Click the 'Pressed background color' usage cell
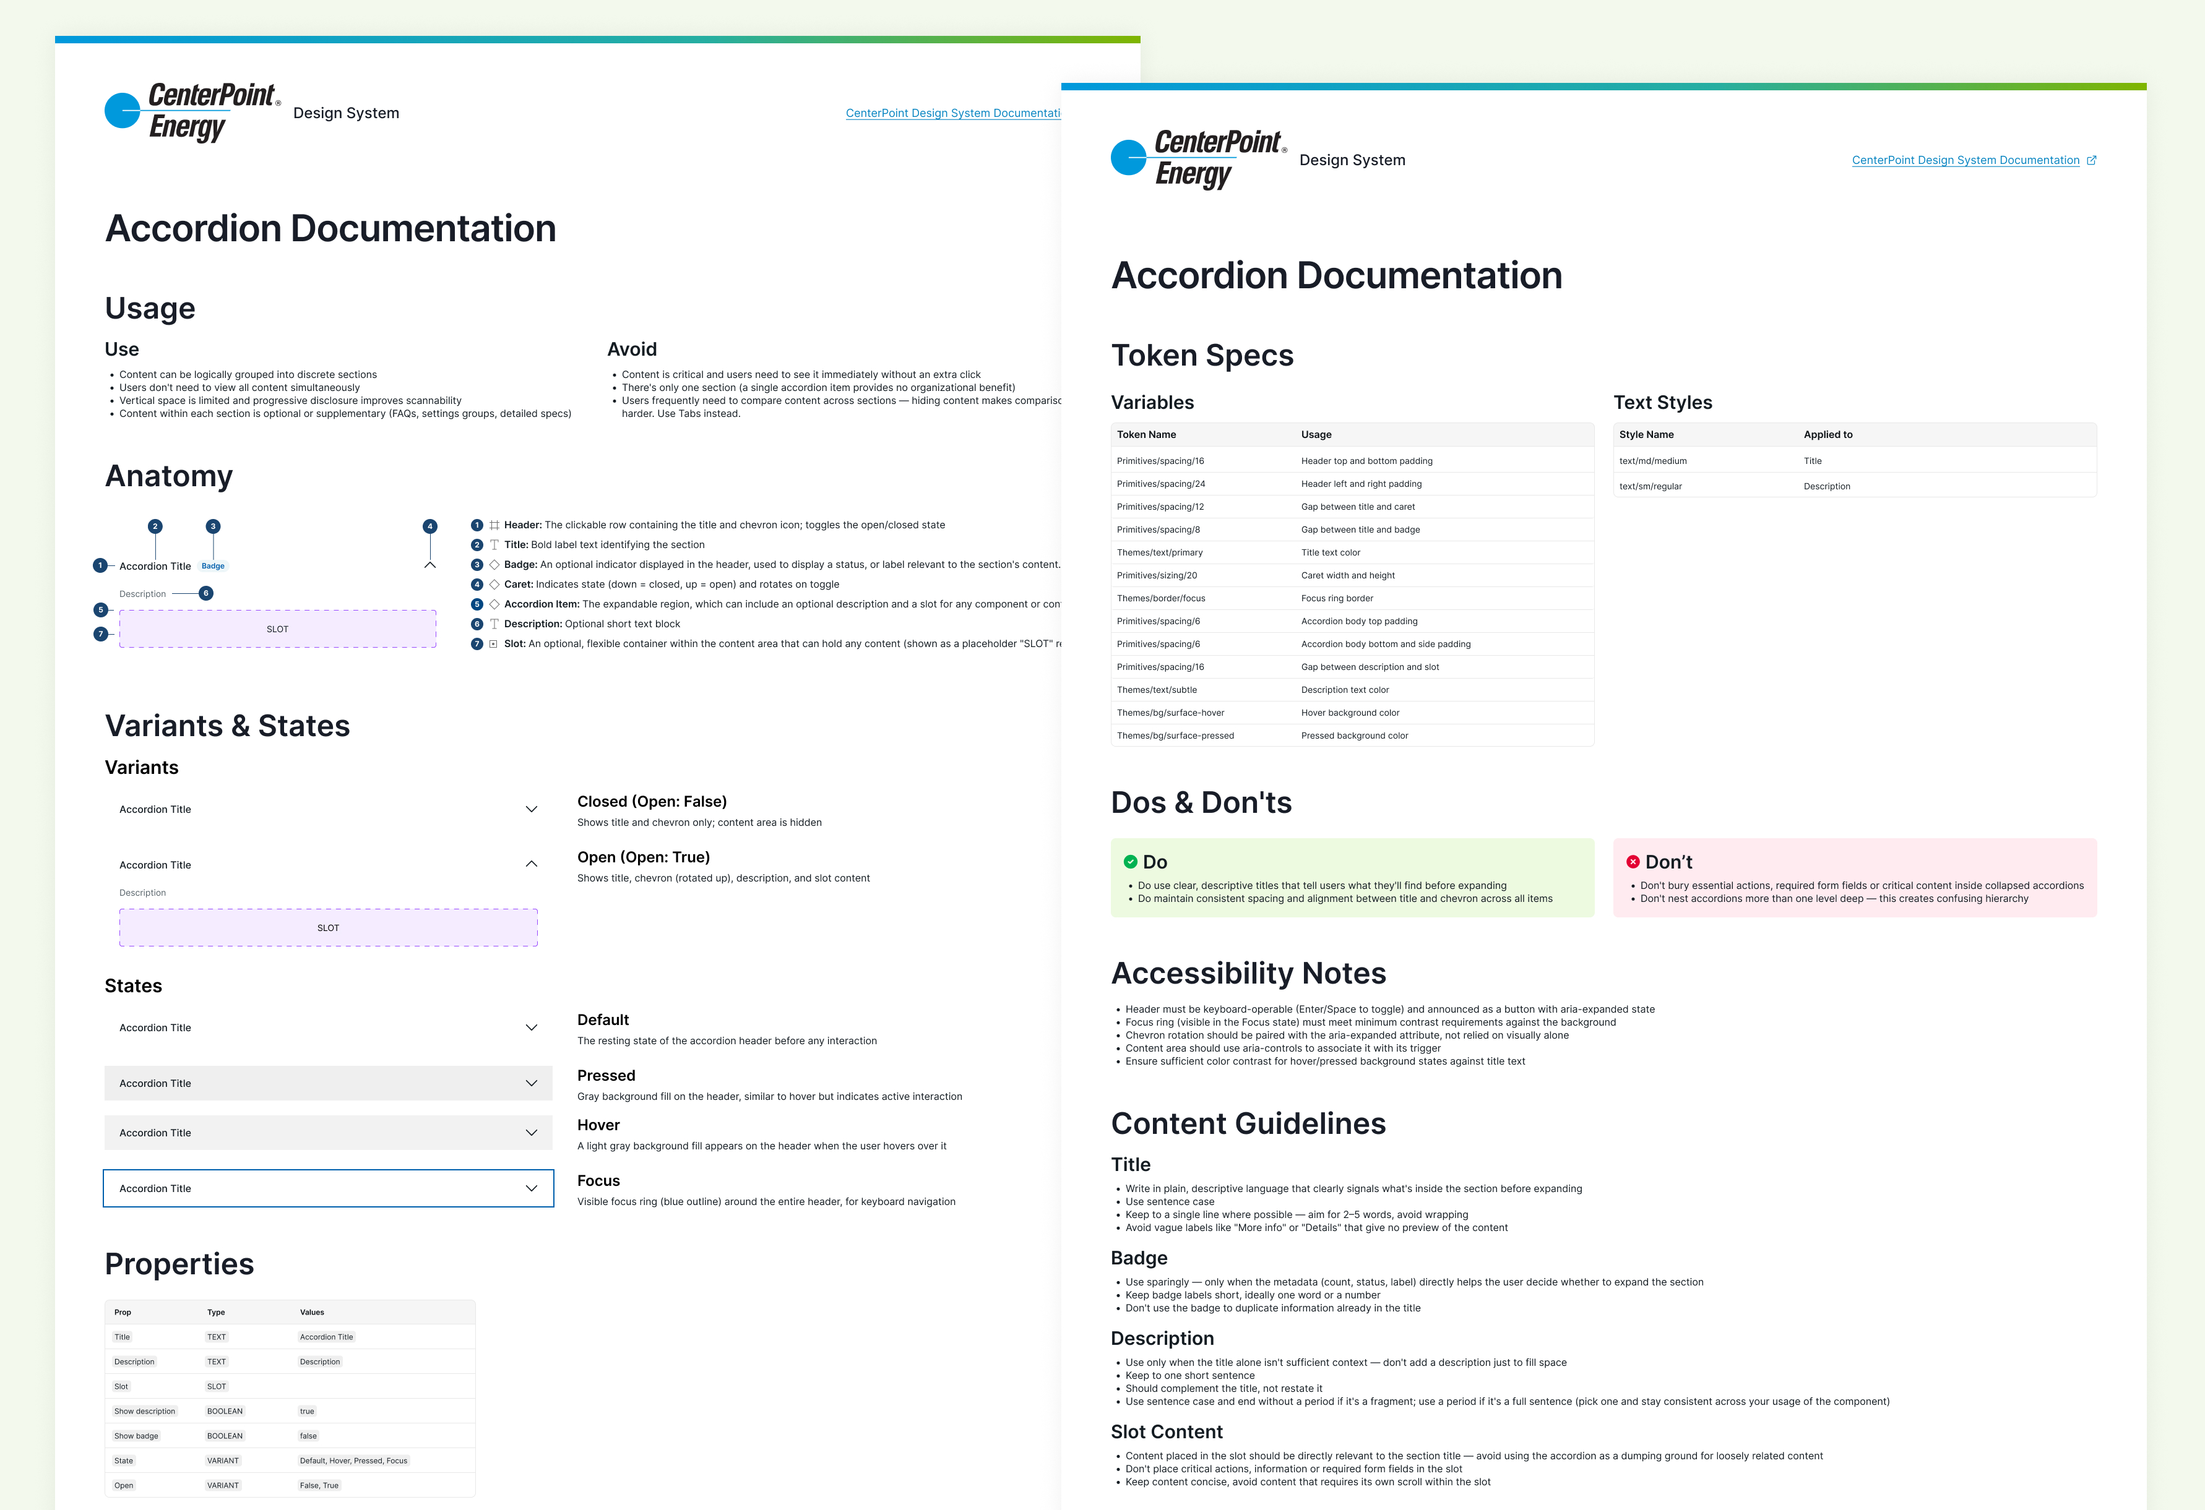The width and height of the screenshot is (2205, 1510). [1354, 735]
